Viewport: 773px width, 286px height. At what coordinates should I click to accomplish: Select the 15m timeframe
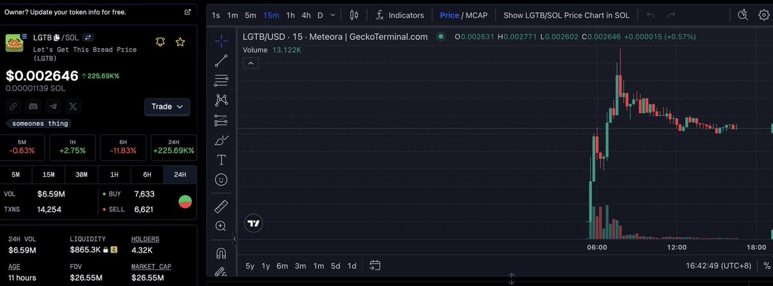point(271,15)
